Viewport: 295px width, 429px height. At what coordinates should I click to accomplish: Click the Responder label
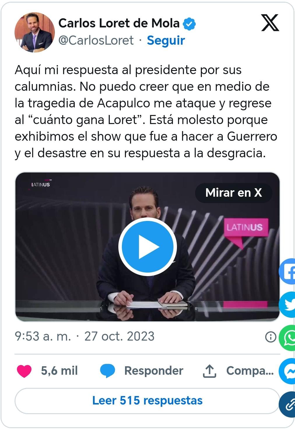coord(154,371)
